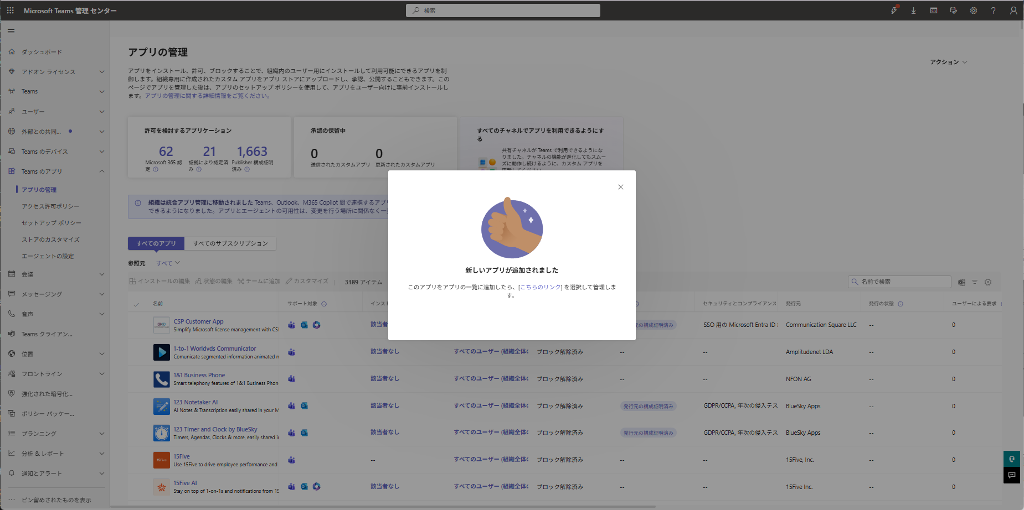The height and width of the screenshot is (510, 1024).
Task: Click the 強化された暗号化 shield icon
Action: [12, 394]
